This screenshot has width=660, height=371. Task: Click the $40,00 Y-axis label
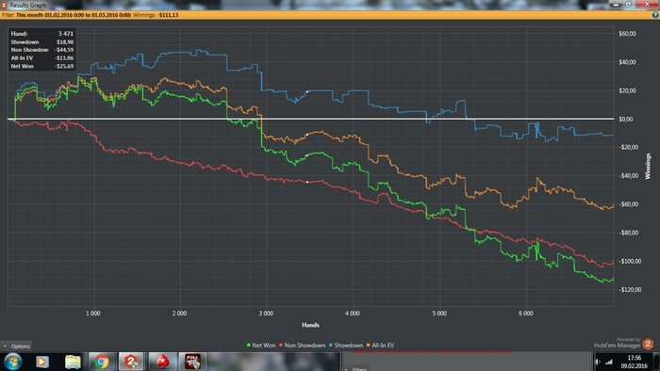627,62
